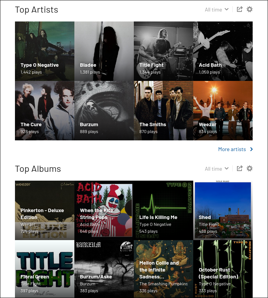Expand the Top Albums All time dropdown
The image size is (268, 298).
[x=217, y=169]
